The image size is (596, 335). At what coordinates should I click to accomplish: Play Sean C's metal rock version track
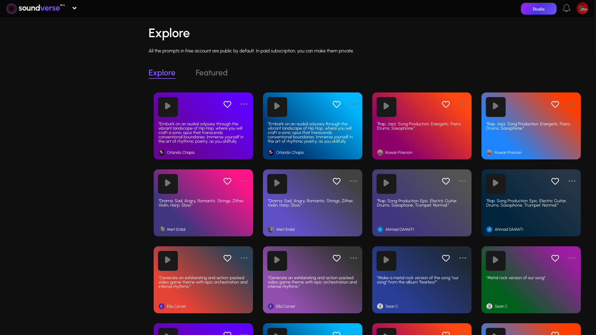coord(386,261)
